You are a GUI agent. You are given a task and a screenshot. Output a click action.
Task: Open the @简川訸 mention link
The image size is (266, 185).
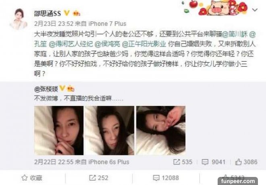click(235, 34)
